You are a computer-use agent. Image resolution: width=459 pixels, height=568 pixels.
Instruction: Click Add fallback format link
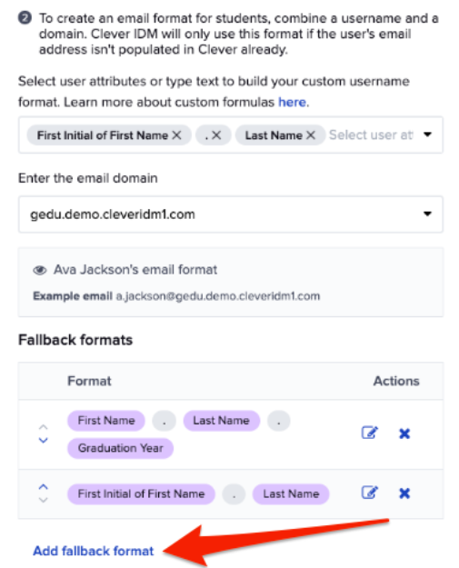(x=94, y=551)
